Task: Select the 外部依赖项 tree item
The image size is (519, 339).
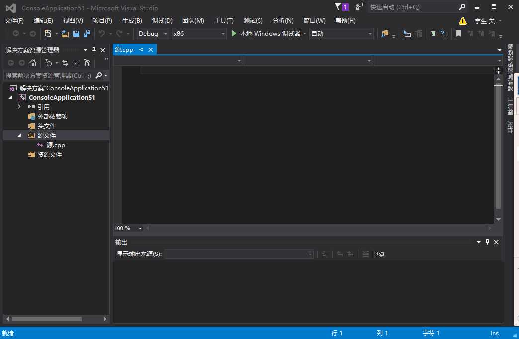Action: pos(53,116)
